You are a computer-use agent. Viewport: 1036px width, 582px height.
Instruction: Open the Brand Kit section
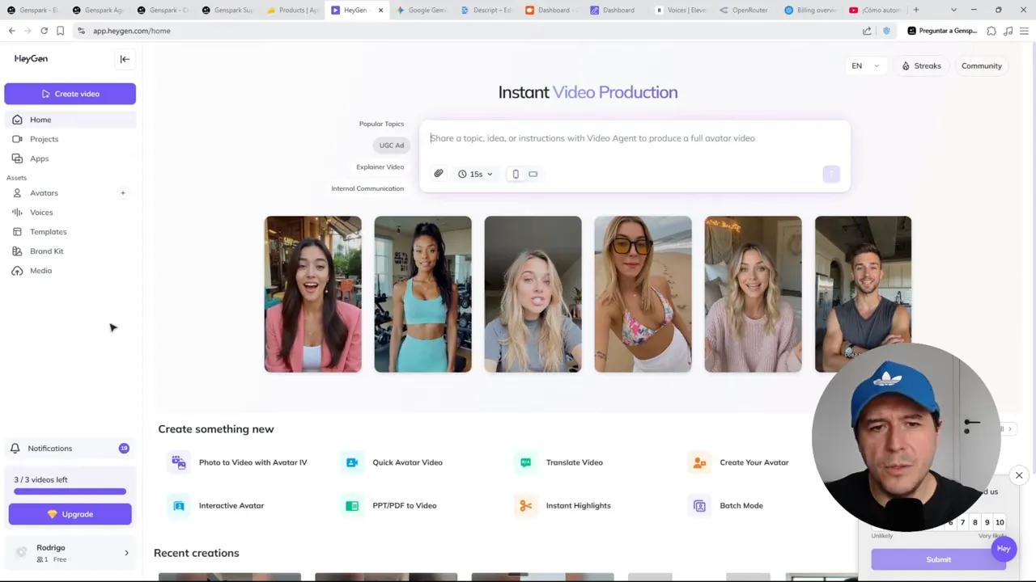coord(46,251)
